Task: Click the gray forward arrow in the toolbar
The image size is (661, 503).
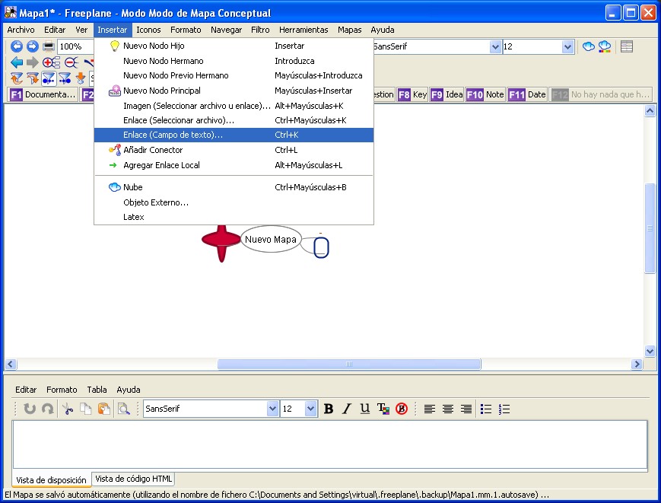Action: pos(33,63)
